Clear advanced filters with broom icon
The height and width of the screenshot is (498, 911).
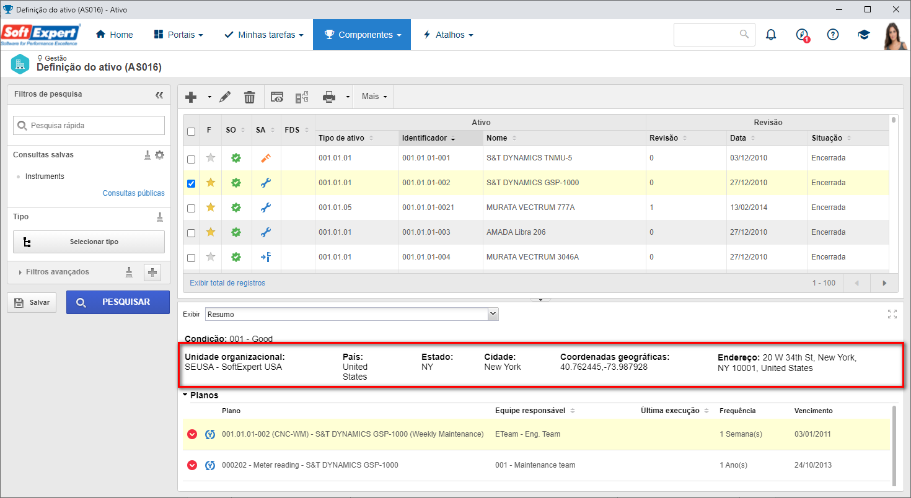tap(129, 271)
